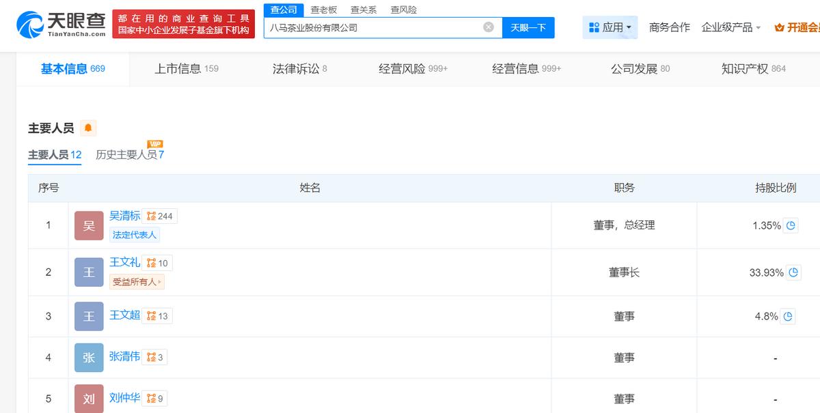
Task: Open 商务合作 link
Action: [x=670, y=27]
